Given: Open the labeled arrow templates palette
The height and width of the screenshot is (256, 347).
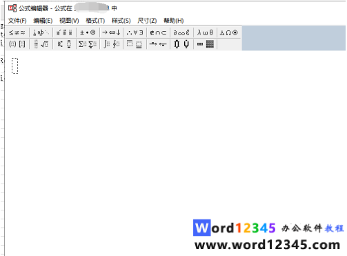Looking at the screenshot, I should coord(158,44).
